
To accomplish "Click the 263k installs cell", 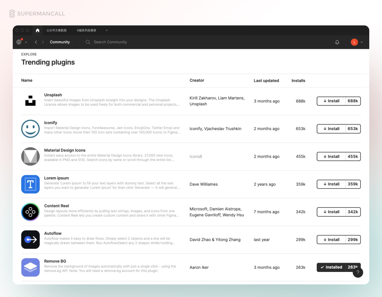I will pos(301,267).
